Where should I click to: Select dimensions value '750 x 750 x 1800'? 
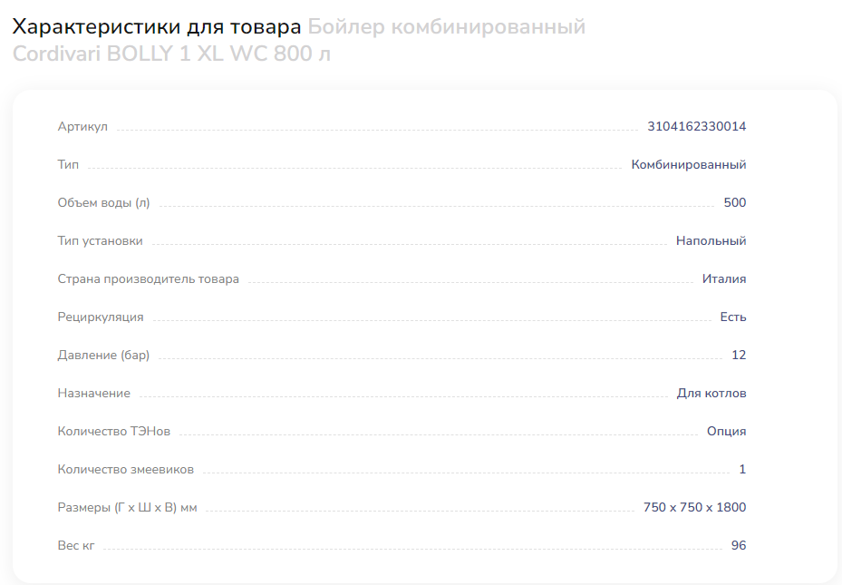695,507
